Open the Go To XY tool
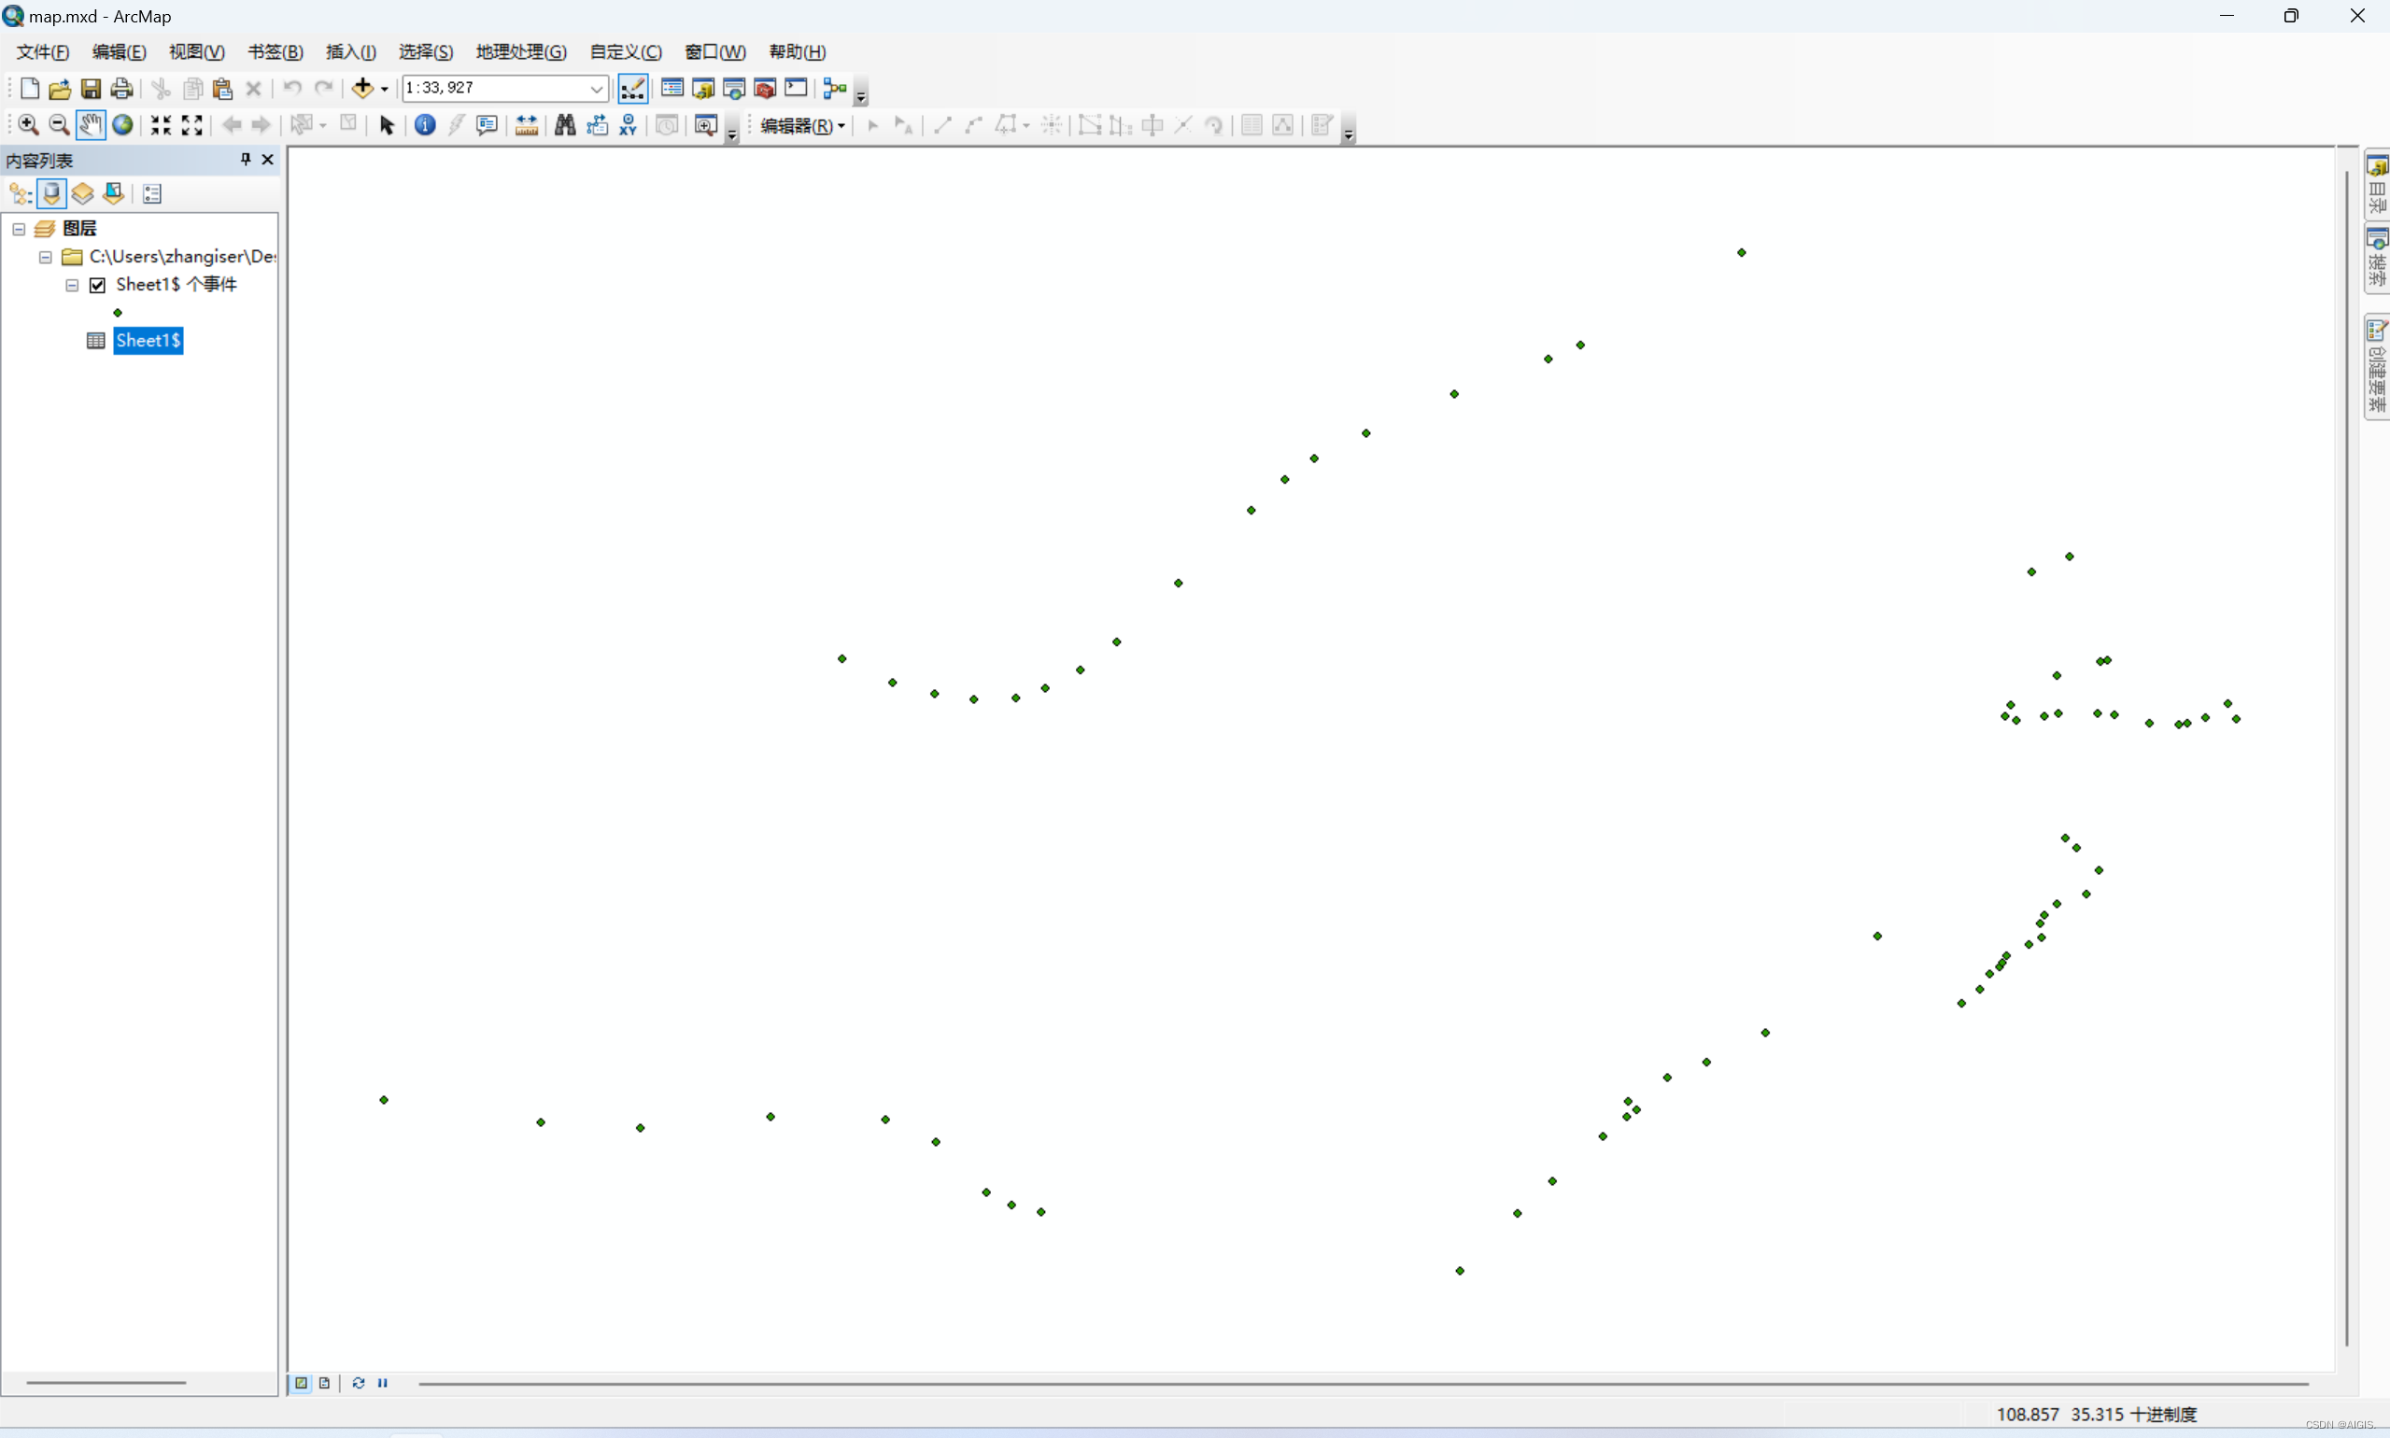The image size is (2390, 1438). point(628,125)
